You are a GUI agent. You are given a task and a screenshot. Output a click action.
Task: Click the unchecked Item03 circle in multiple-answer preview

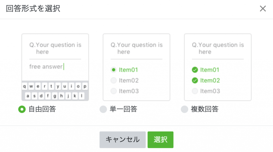tap(195, 91)
